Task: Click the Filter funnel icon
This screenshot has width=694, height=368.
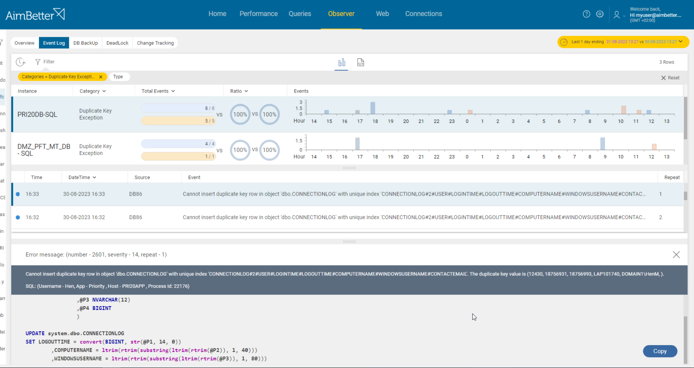Action: coord(38,62)
